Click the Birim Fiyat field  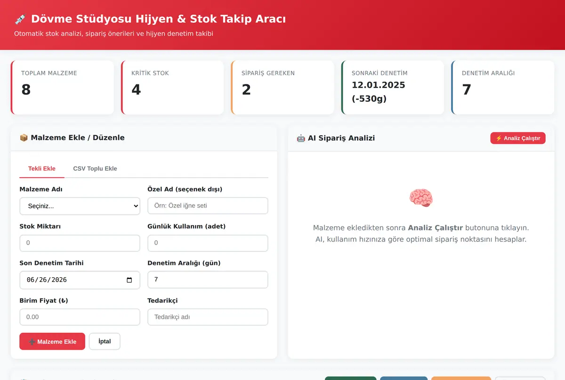(80, 317)
